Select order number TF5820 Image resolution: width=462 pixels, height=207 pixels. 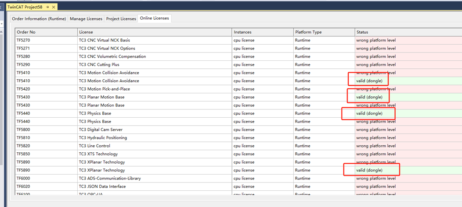[23, 146]
